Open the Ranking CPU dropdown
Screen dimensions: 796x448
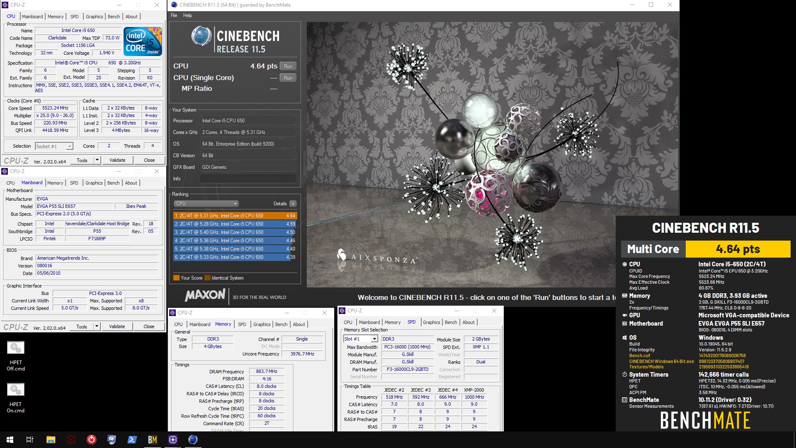pos(206,204)
